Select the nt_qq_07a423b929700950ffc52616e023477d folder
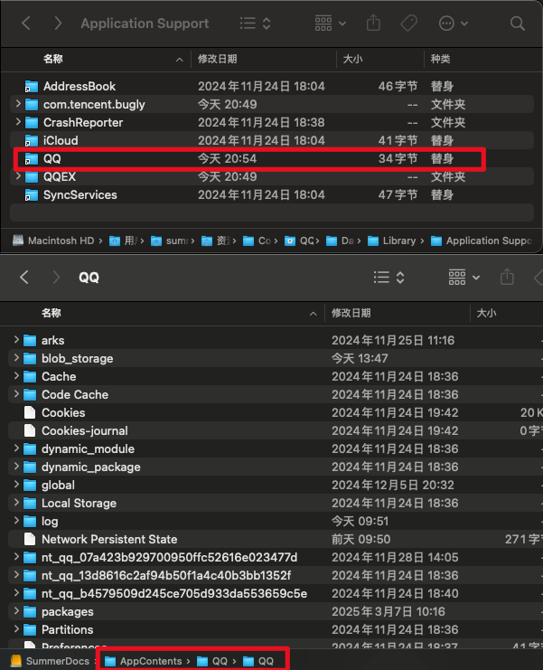Screen dimensions: 543x670 pyautogui.click(x=168, y=557)
